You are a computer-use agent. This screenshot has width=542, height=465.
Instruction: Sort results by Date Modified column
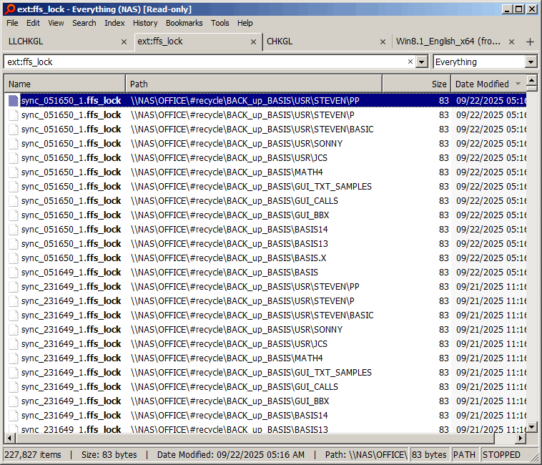click(x=488, y=84)
